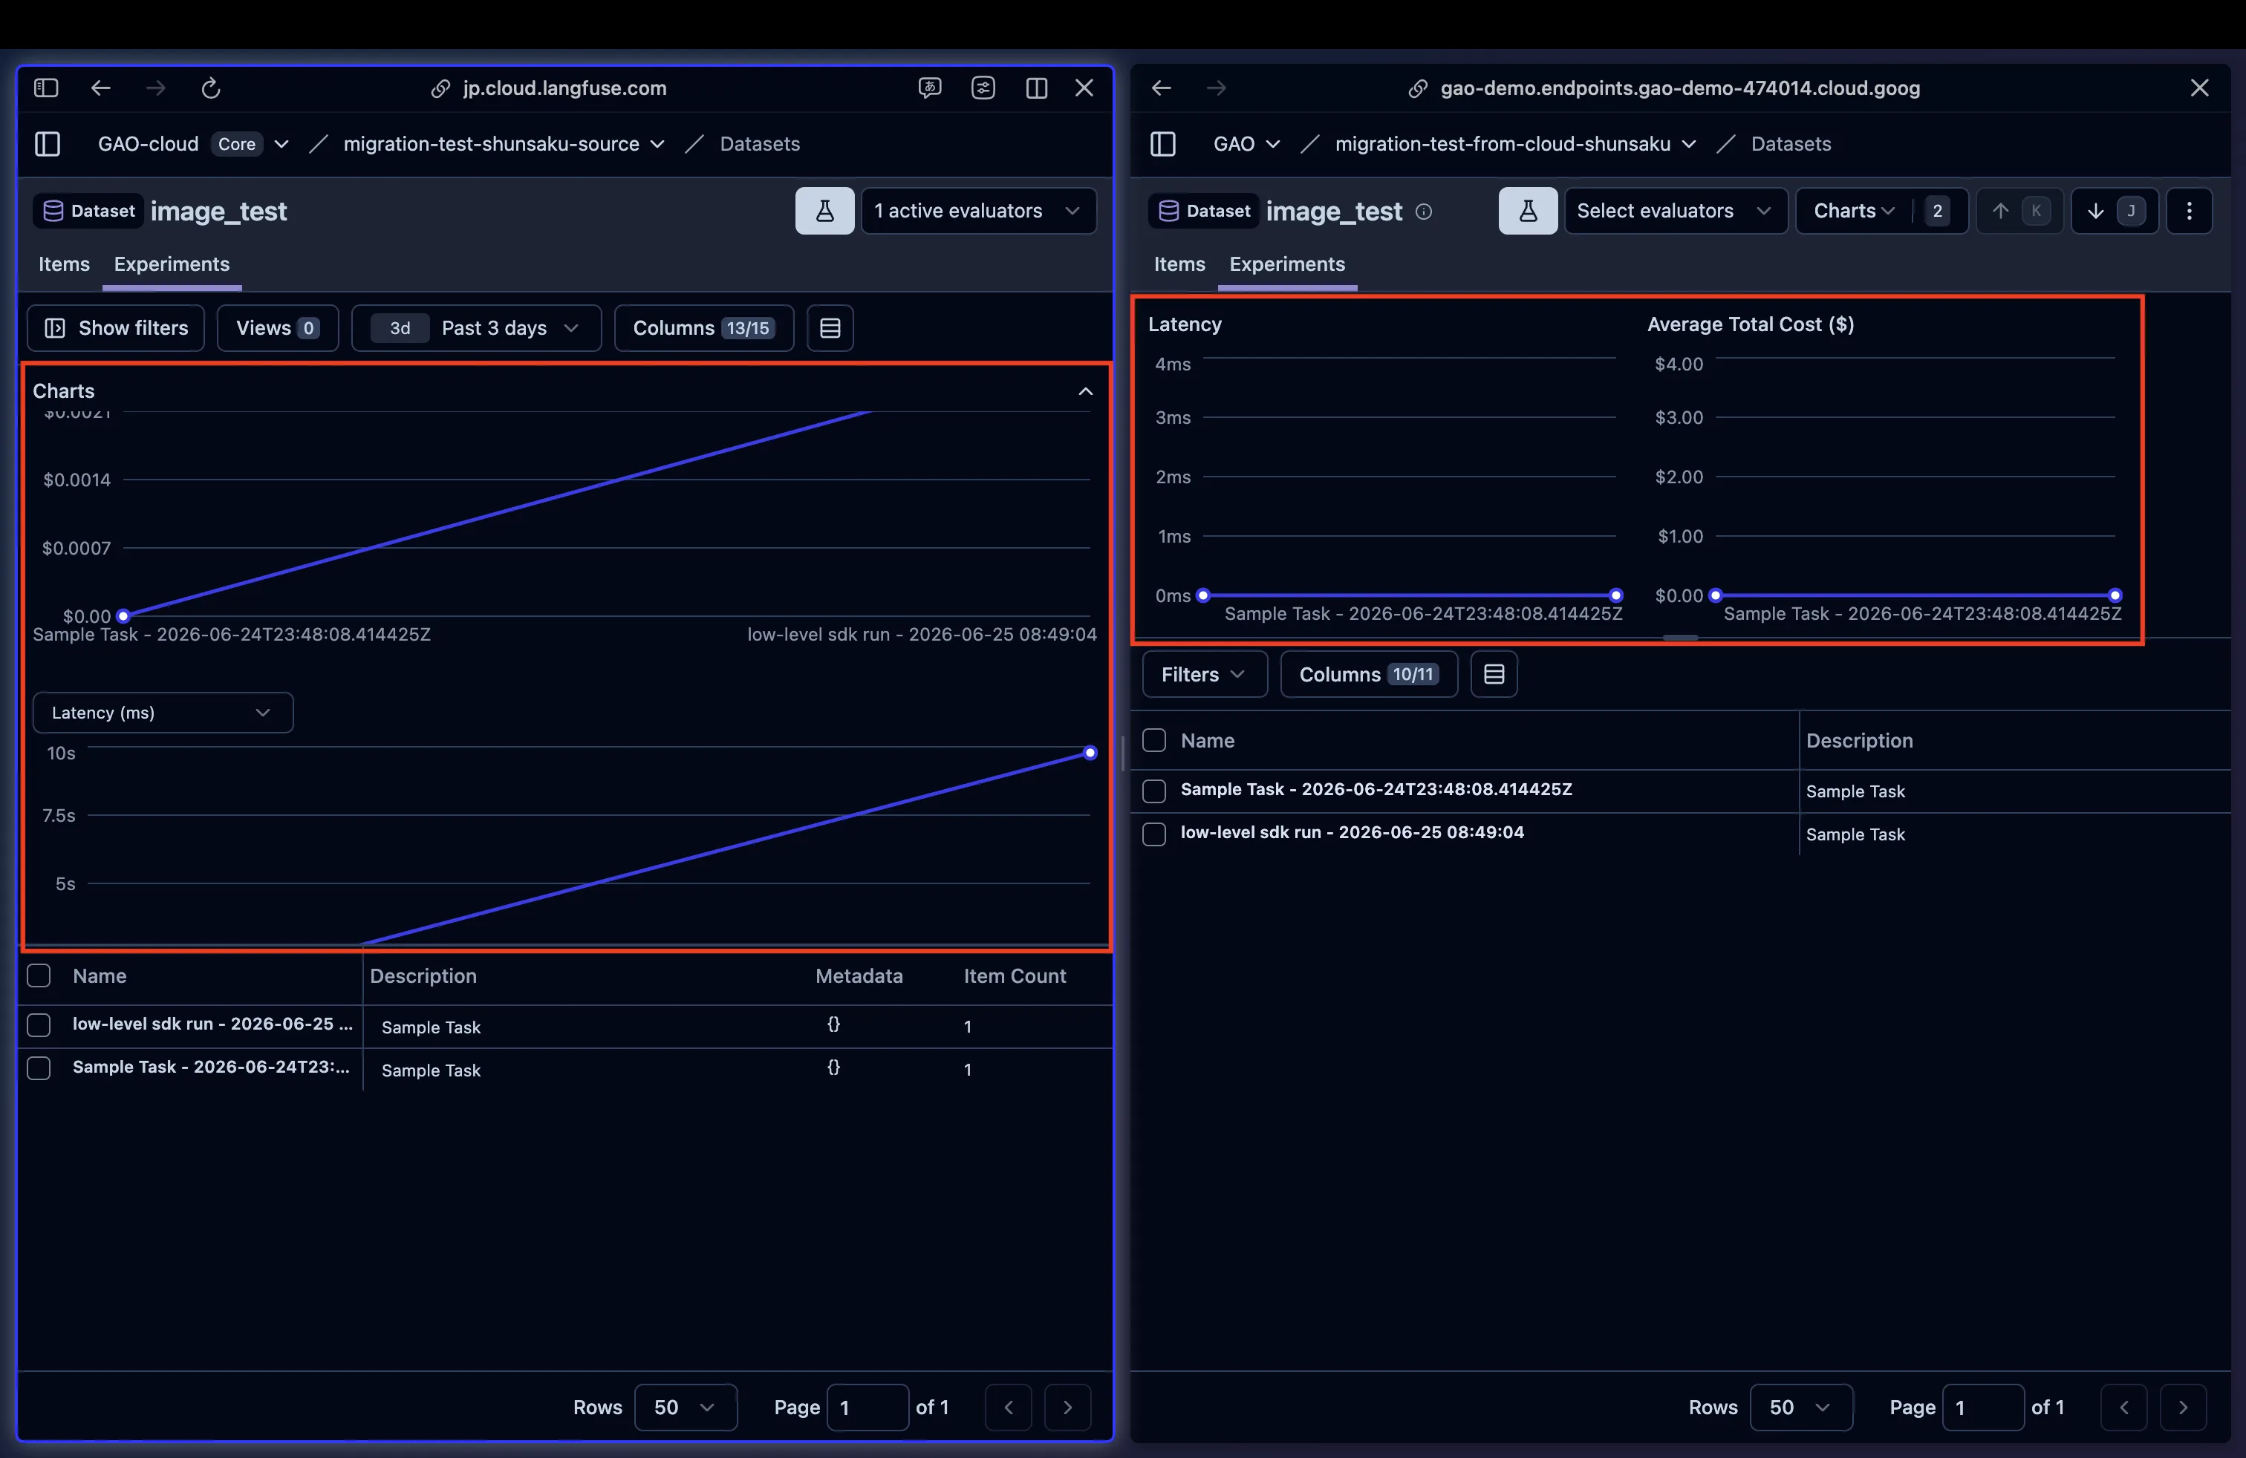Select the Sample Task checkbox in right table
2246x1458 pixels.
[x=1153, y=791]
